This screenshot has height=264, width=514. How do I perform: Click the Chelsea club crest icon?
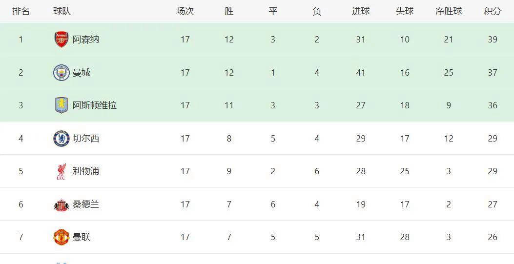62,139
